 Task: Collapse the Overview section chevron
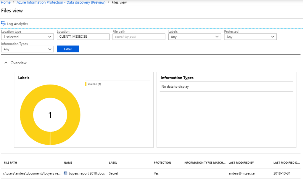(x=6, y=63)
